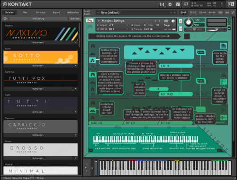Click the Instr Nav button
237x180 pixels.
tap(75, 19)
